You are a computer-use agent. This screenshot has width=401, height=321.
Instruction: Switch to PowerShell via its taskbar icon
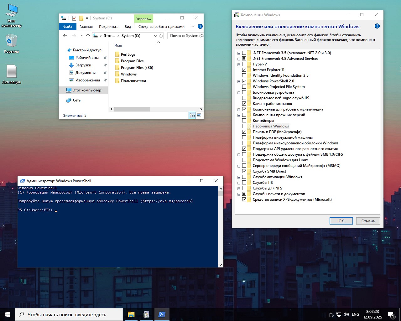[x=162, y=314]
